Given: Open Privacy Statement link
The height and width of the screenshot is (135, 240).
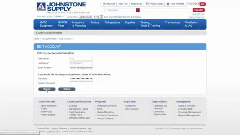Looking at the screenshot, I should tap(59, 129).
